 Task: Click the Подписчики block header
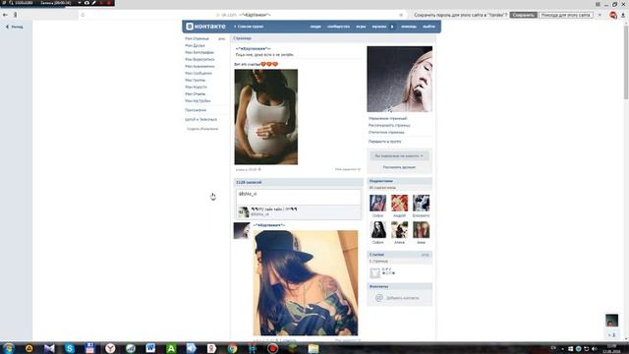click(x=400, y=181)
